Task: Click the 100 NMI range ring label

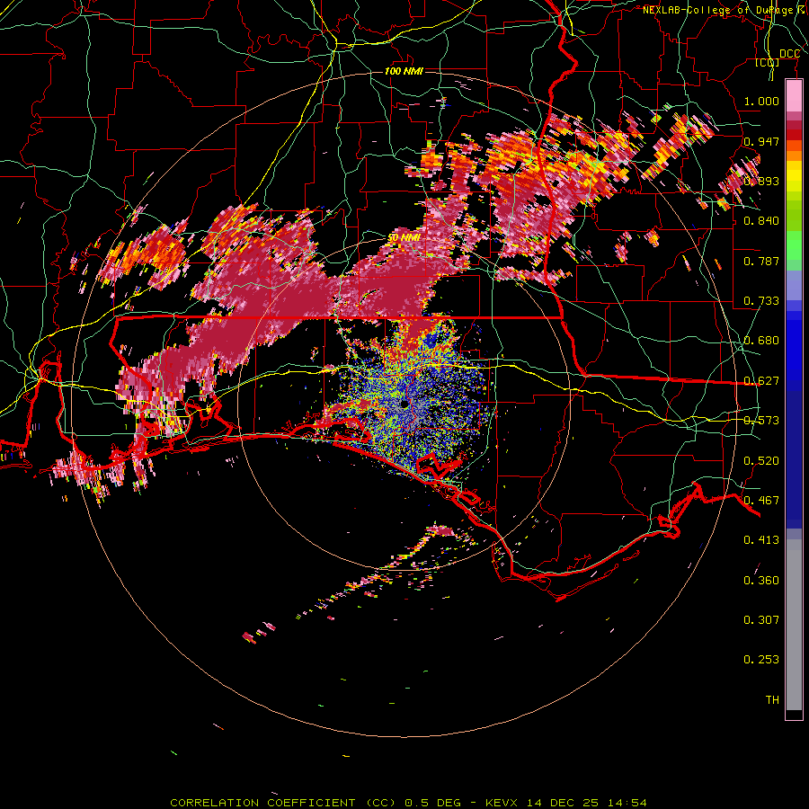Action: pyautogui.click(x=404, y=71)
